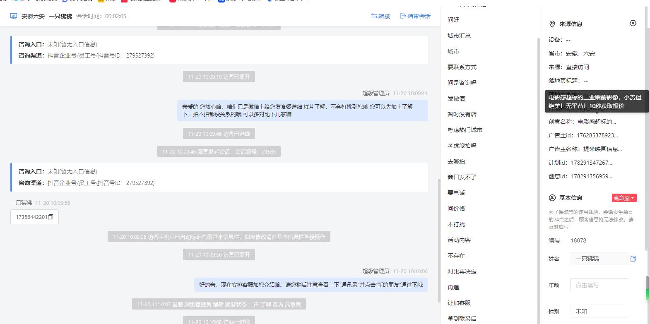
Task: Pick quick reply 问价格
Action: 456,209
